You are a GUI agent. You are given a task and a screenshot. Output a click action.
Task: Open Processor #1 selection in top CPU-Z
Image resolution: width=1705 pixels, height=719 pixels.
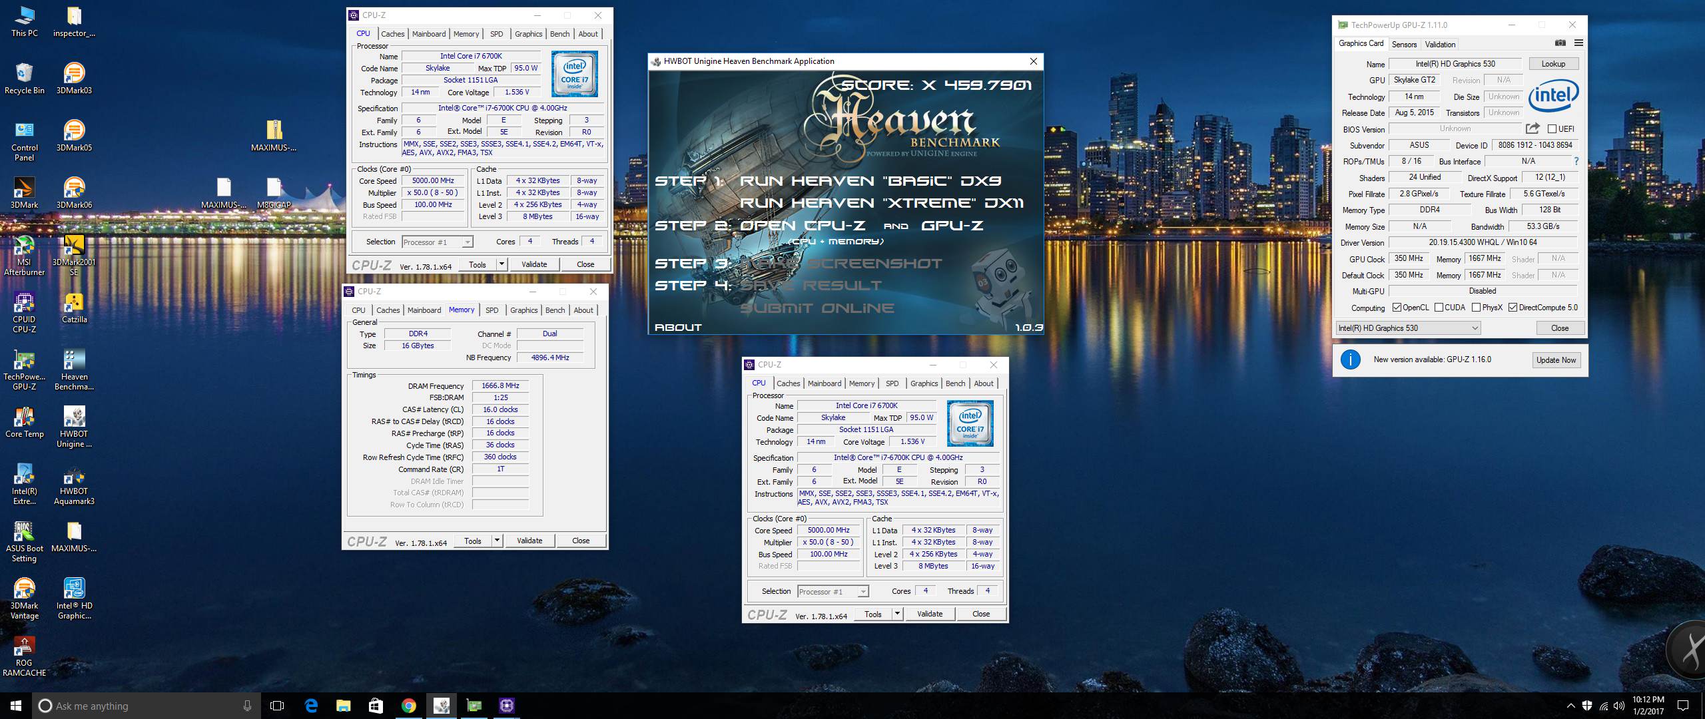tap(438, 242)
